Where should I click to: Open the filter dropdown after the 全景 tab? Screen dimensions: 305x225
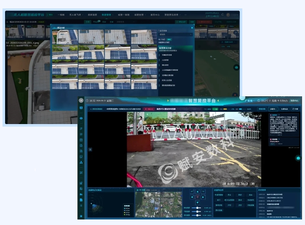125,22
